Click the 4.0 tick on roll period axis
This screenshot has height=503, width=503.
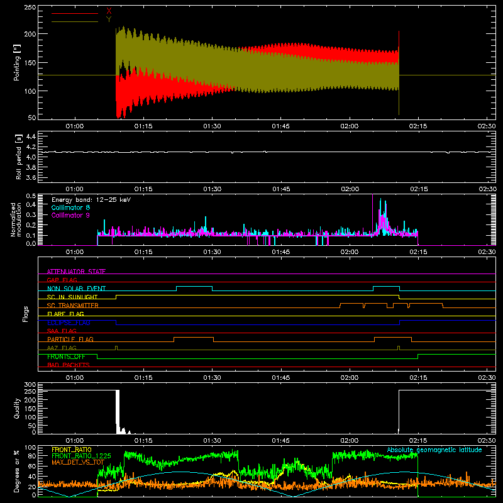pos(31,157)
